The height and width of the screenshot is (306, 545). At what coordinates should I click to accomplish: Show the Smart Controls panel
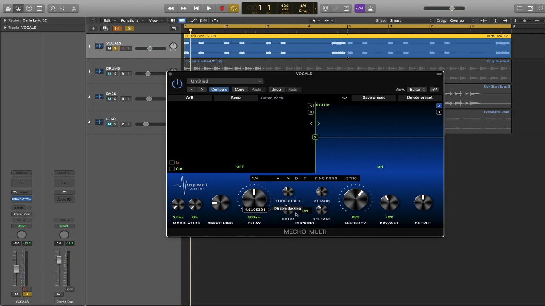[53, 8]
